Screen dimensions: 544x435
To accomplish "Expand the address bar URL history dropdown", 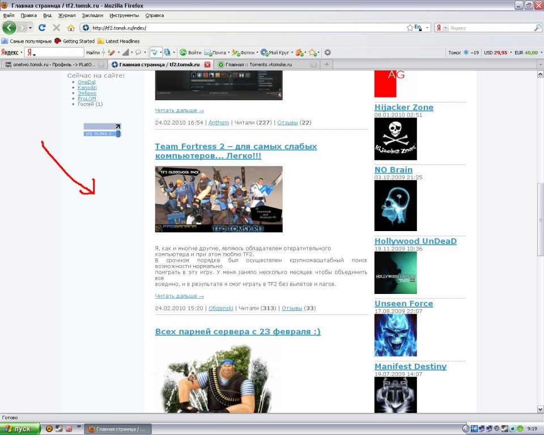I will click(427, 28).
